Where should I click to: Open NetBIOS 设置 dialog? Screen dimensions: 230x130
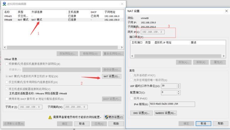(166, 113)
